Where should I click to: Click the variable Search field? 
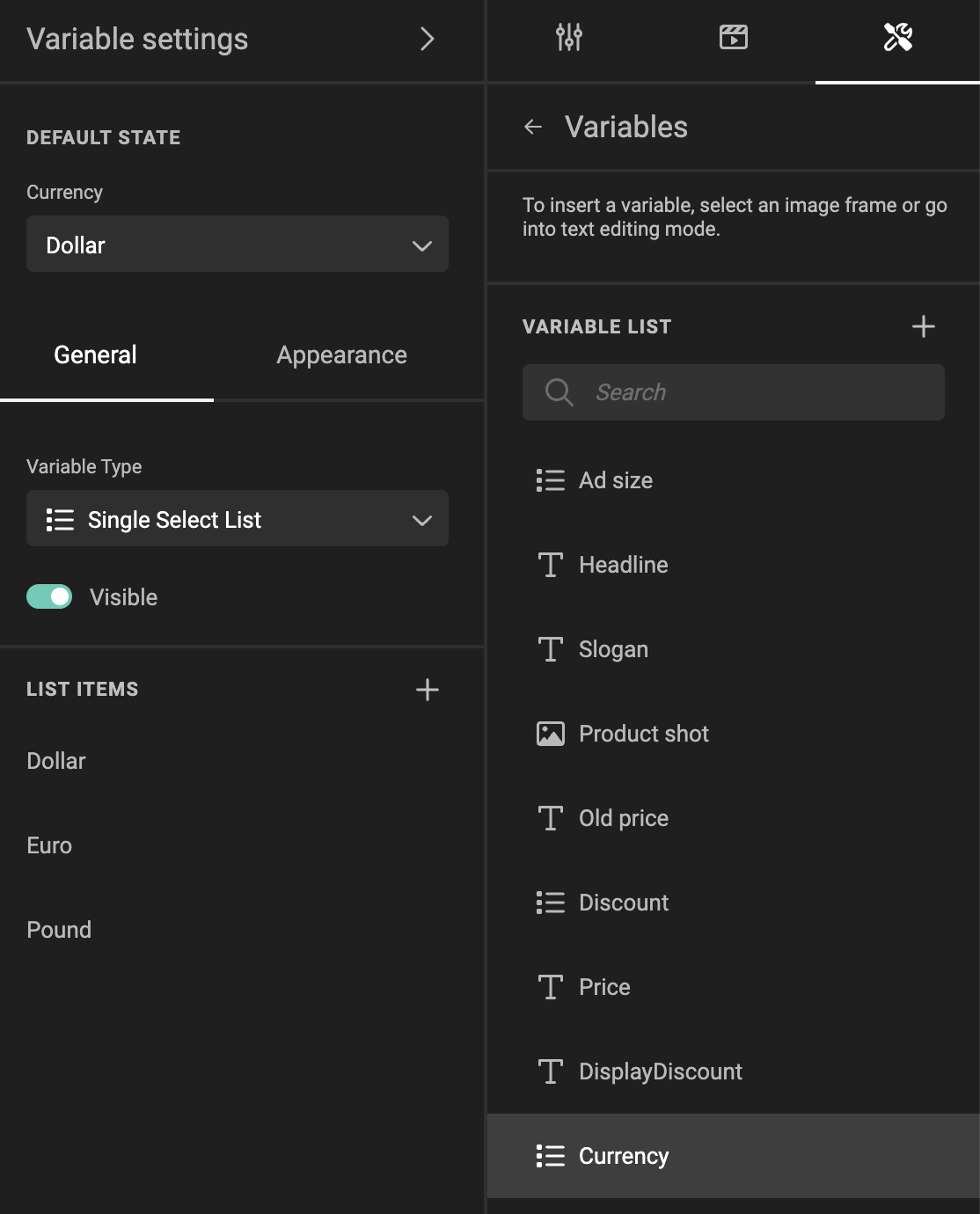coord(734,392)
